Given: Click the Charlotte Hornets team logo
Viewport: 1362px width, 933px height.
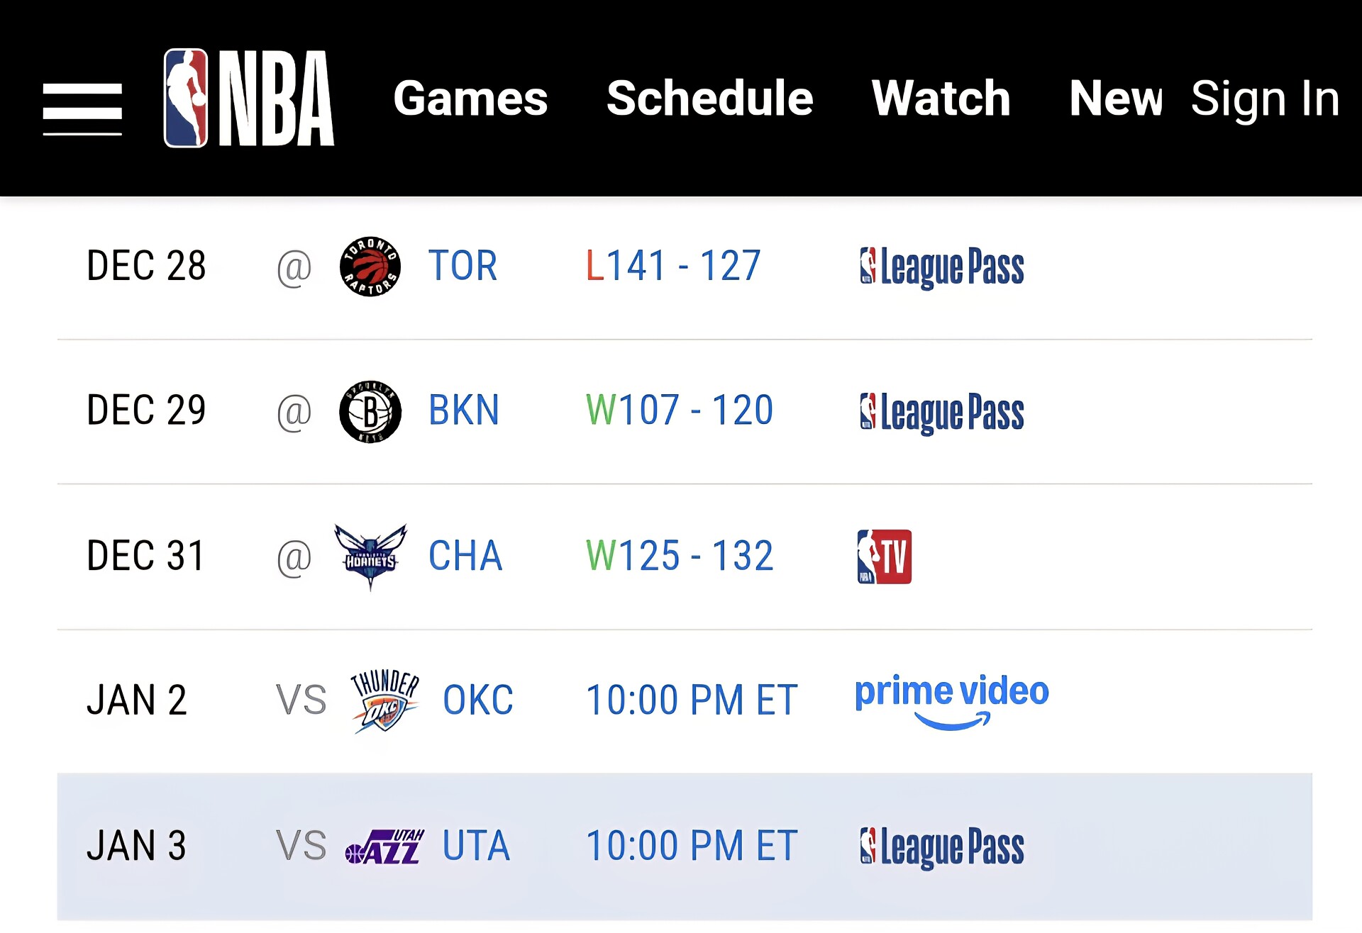Looking at the screenshot, I should tap(370, 557).
